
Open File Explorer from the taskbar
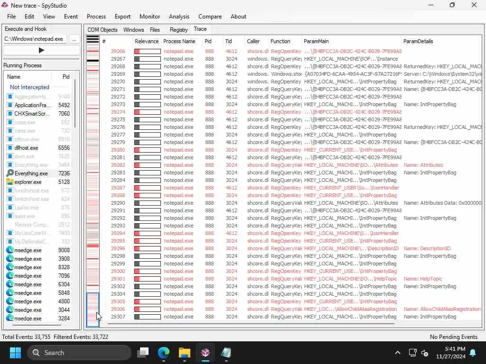185,353
